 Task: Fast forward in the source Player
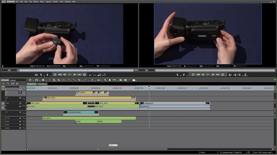(80, 75)
